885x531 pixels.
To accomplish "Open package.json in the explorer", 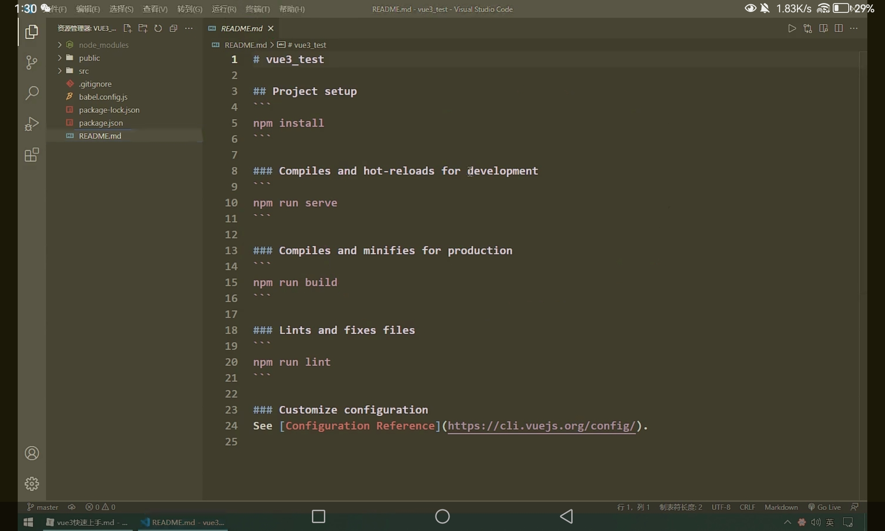I will click(x=101, y=123).
